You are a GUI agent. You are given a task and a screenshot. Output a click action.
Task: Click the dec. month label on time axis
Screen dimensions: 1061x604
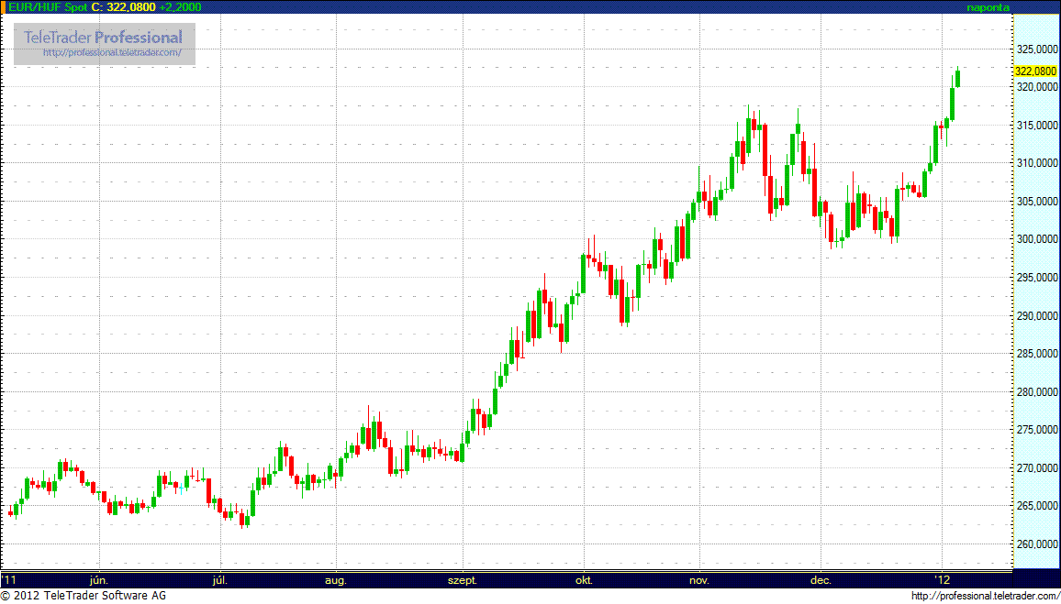click(x=821, y=580)
